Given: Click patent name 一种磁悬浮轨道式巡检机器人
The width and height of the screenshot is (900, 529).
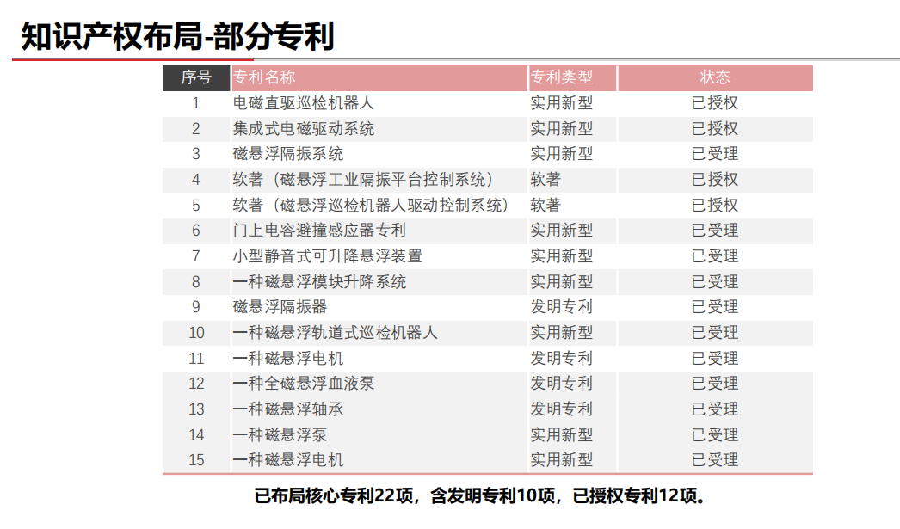Looking at the screenshot, I should (336, 333).
